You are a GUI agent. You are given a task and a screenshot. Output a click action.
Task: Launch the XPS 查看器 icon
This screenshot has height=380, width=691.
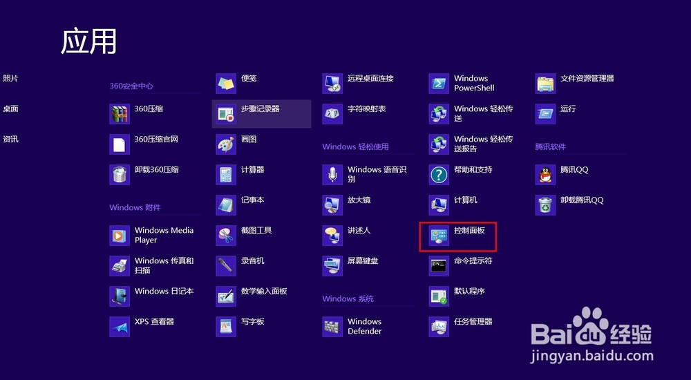click(x=120, y=327)
